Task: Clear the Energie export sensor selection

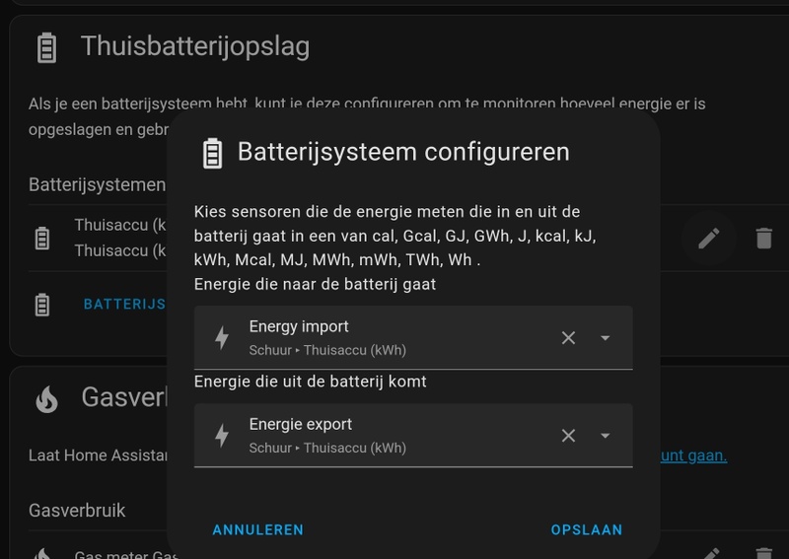Action: point(568,436)
